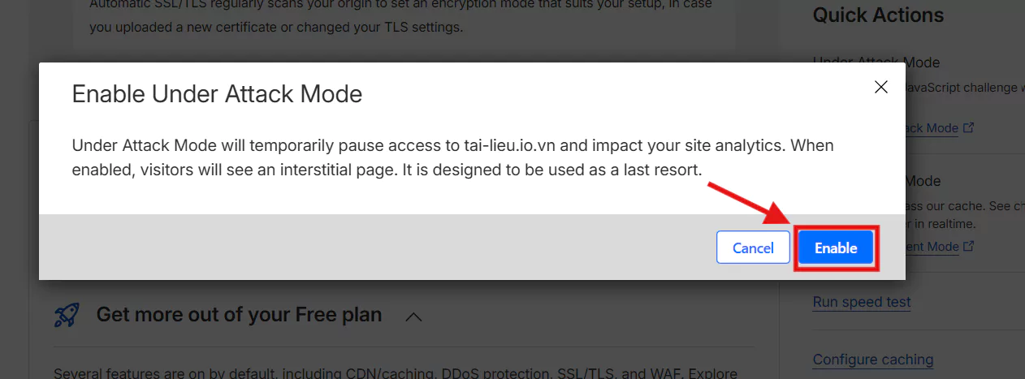Viewport: 1025px width, 379px height.
Task: Click the Several features are on paragraph
Action: tap(396, 373)
